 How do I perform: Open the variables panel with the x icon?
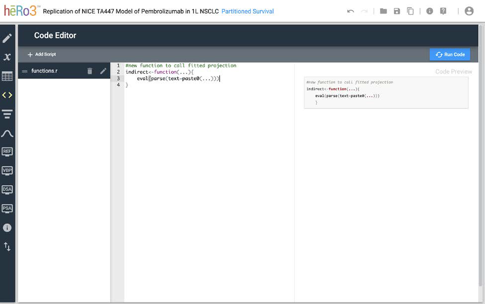tap(7, 57)
